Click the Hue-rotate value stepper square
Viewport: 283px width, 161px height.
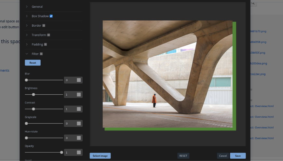[79, 138]
